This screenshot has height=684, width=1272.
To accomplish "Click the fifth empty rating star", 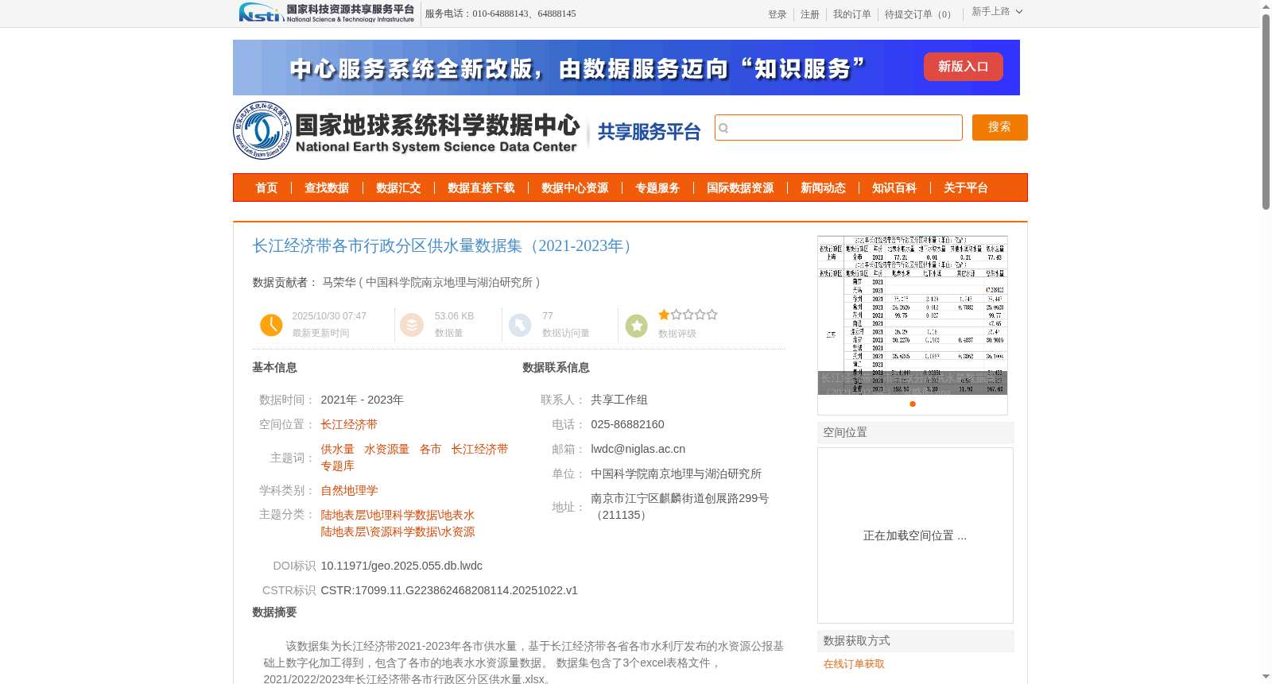I will tap(712, 315).
